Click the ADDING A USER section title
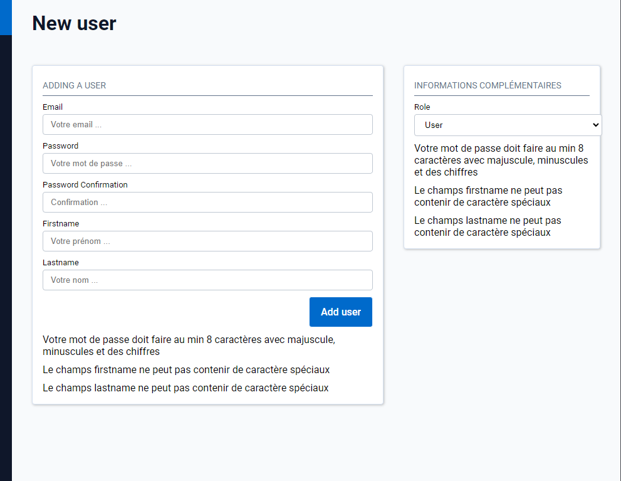Viewport: 621px width, 481px height. click(x=74, y=85)
